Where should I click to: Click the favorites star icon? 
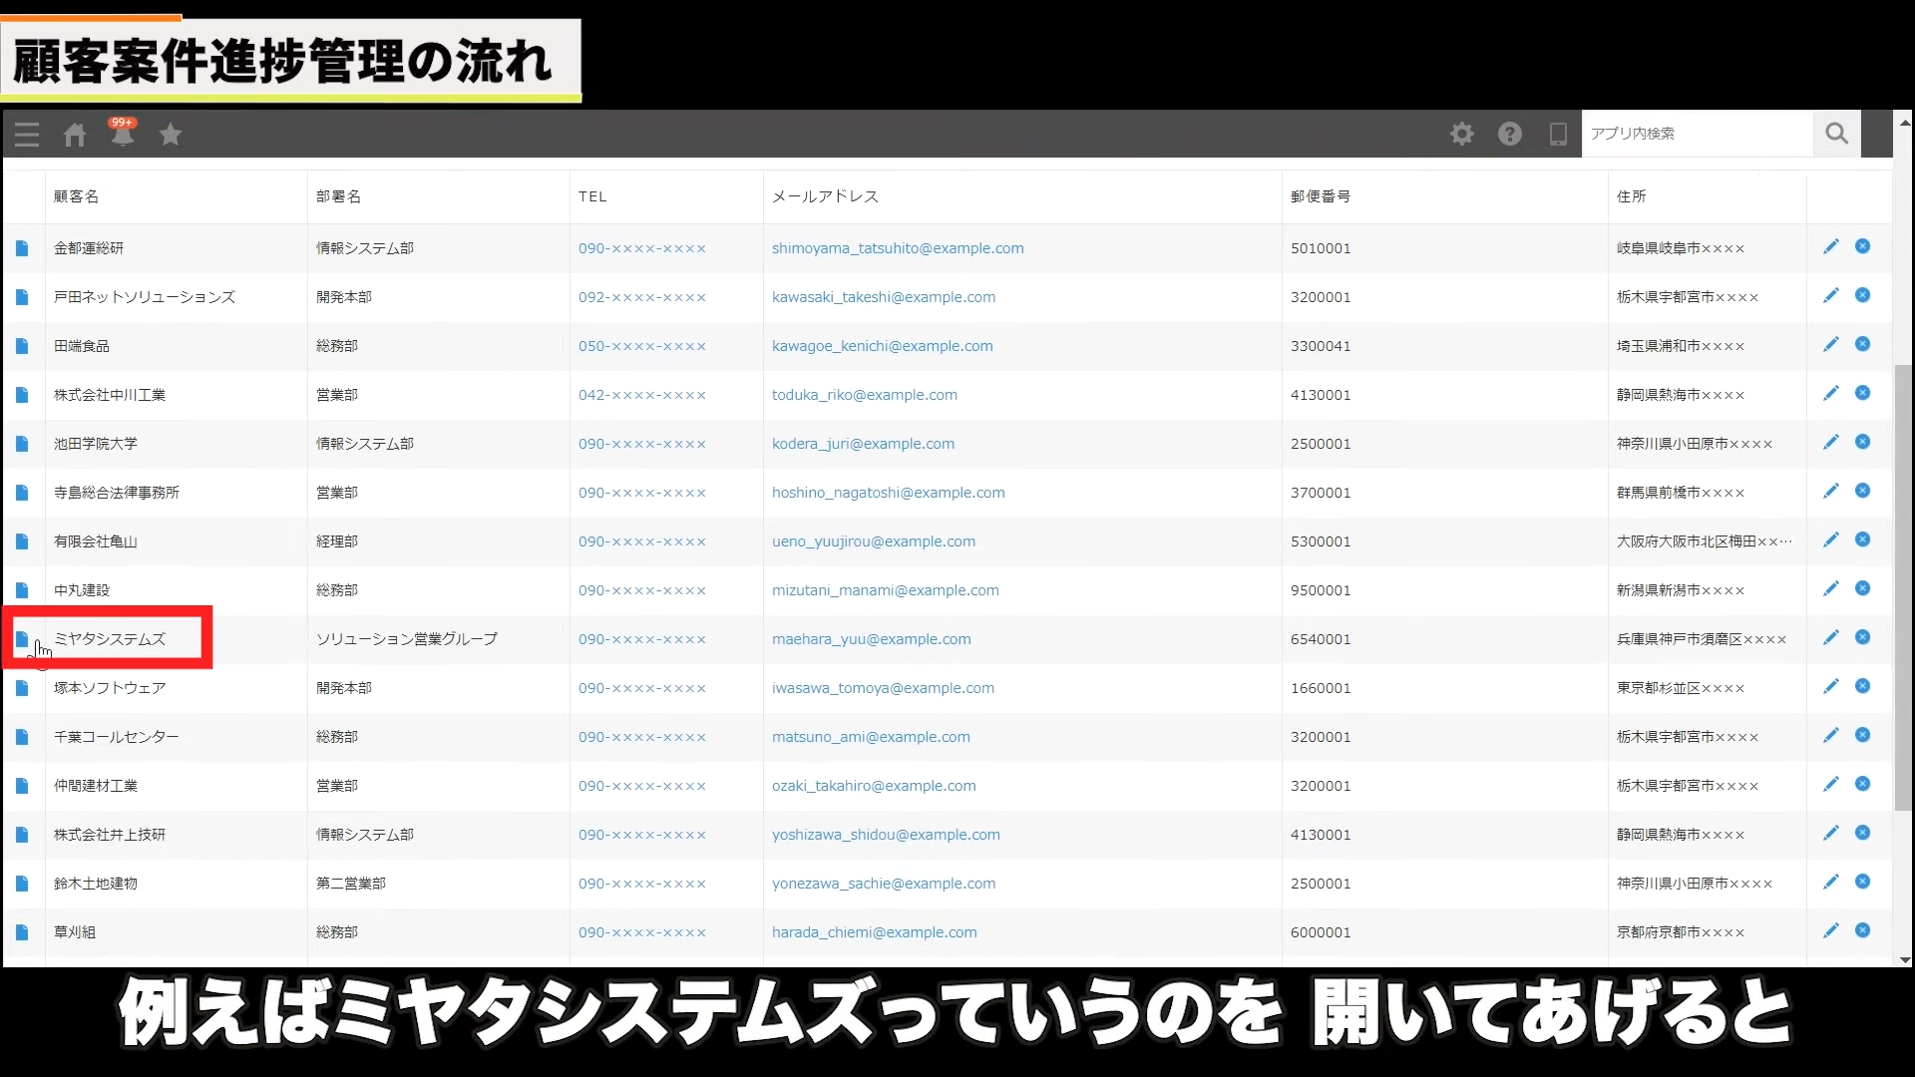171,135
